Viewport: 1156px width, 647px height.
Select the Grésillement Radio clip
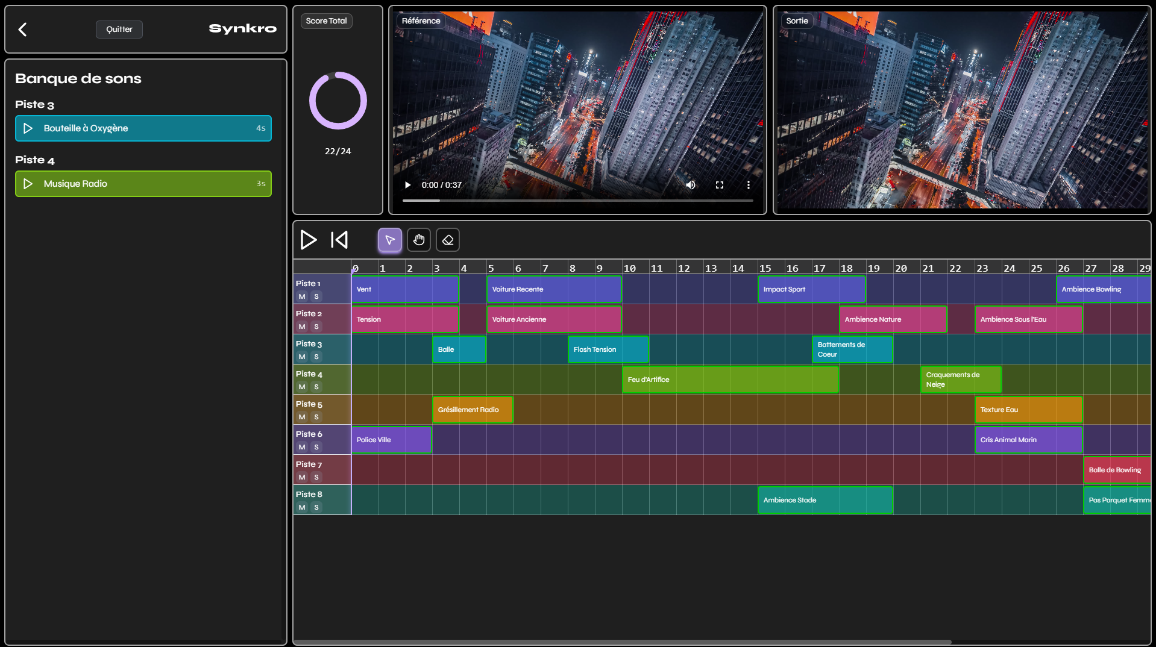[473, 410]
